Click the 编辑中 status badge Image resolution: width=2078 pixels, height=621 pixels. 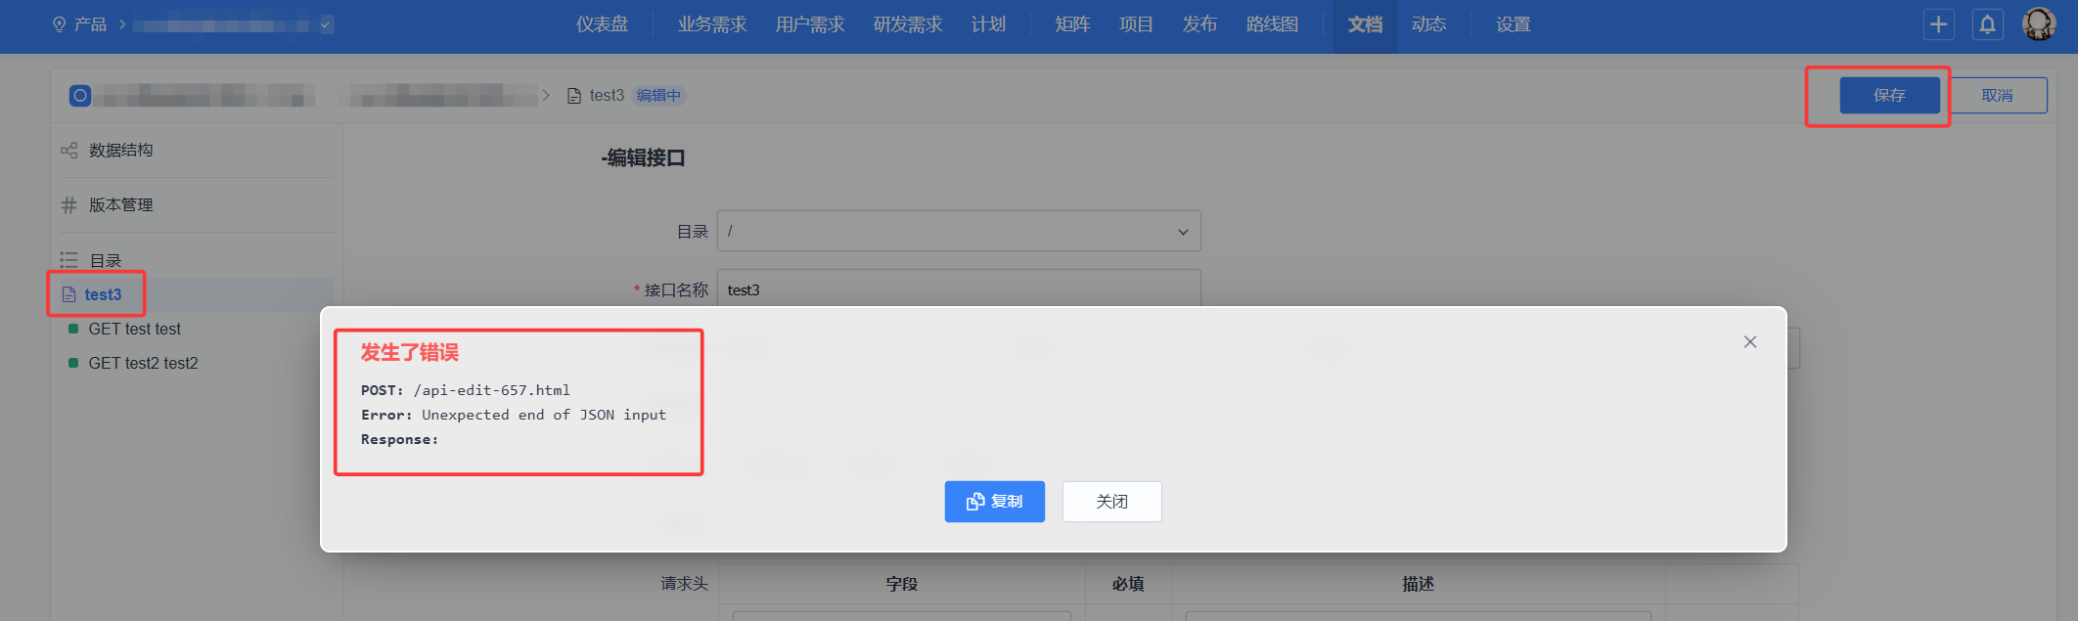point(658,96)
